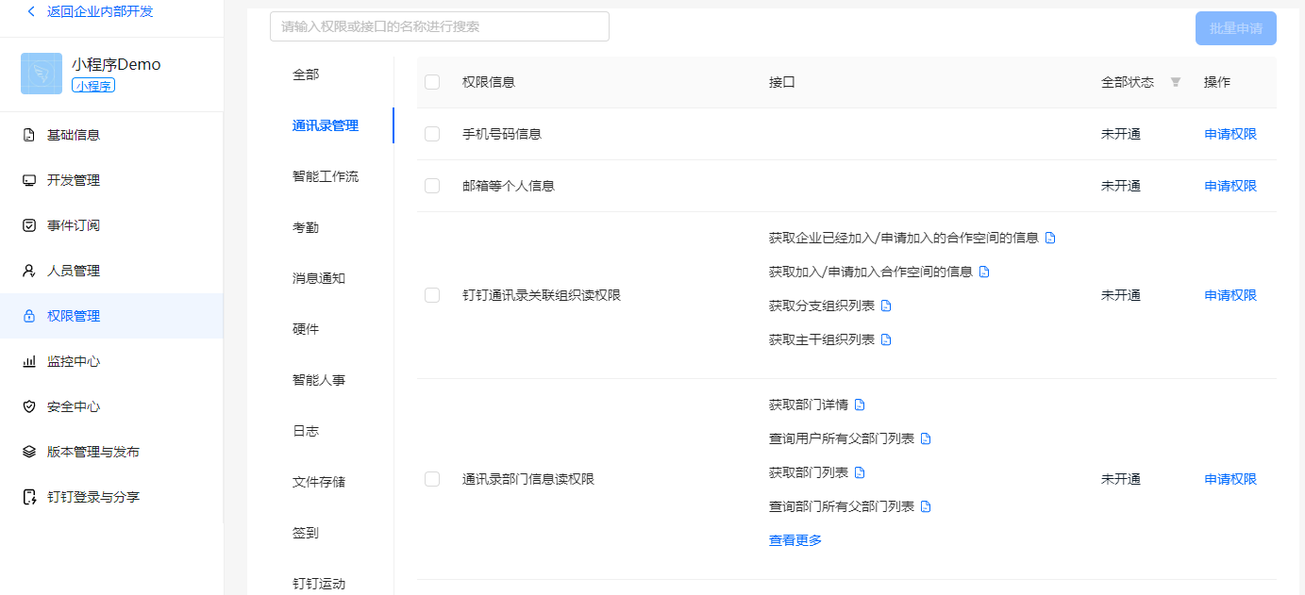This screenshot has width=1305, height=595.
Task: Check the 钉钉通讯录关联组织读权限 row checkbox
Action: point(432,295)
